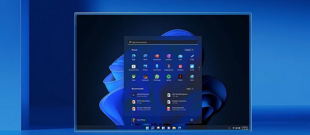
Task: Open Among Us game
Action: point(145,78)
